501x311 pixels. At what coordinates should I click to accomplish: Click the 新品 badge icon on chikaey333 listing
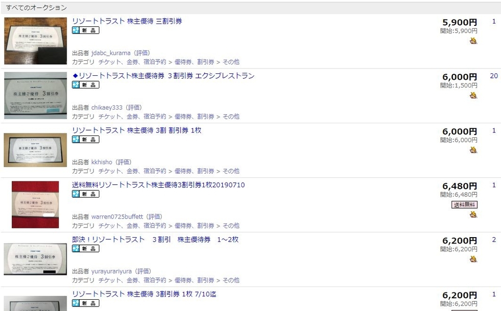point(86,85)
